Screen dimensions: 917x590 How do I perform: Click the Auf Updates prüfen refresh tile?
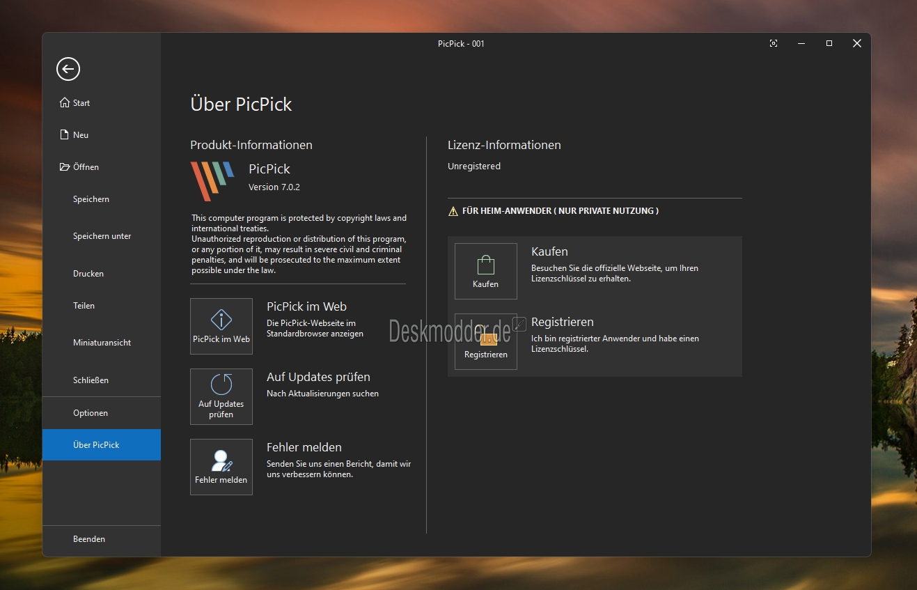221,396
